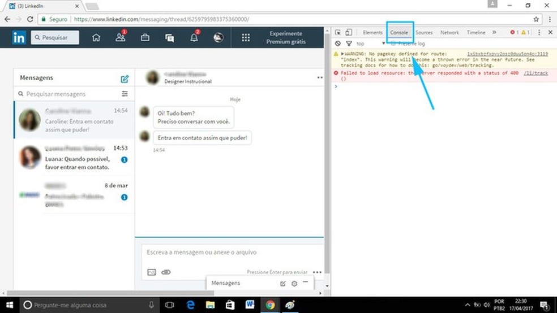
Task: Launch Microsoft Edge from taskbar
Action: (190, 305)
